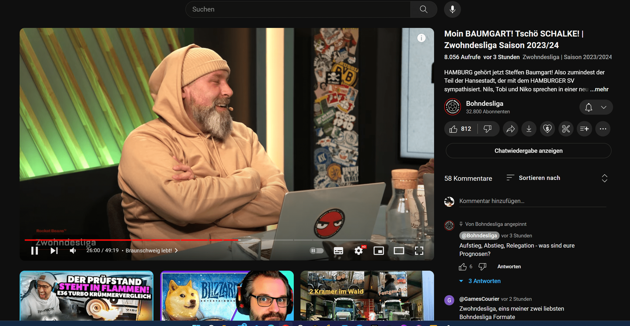Toggle autoplay switch in player

click(x=317, y=251)
